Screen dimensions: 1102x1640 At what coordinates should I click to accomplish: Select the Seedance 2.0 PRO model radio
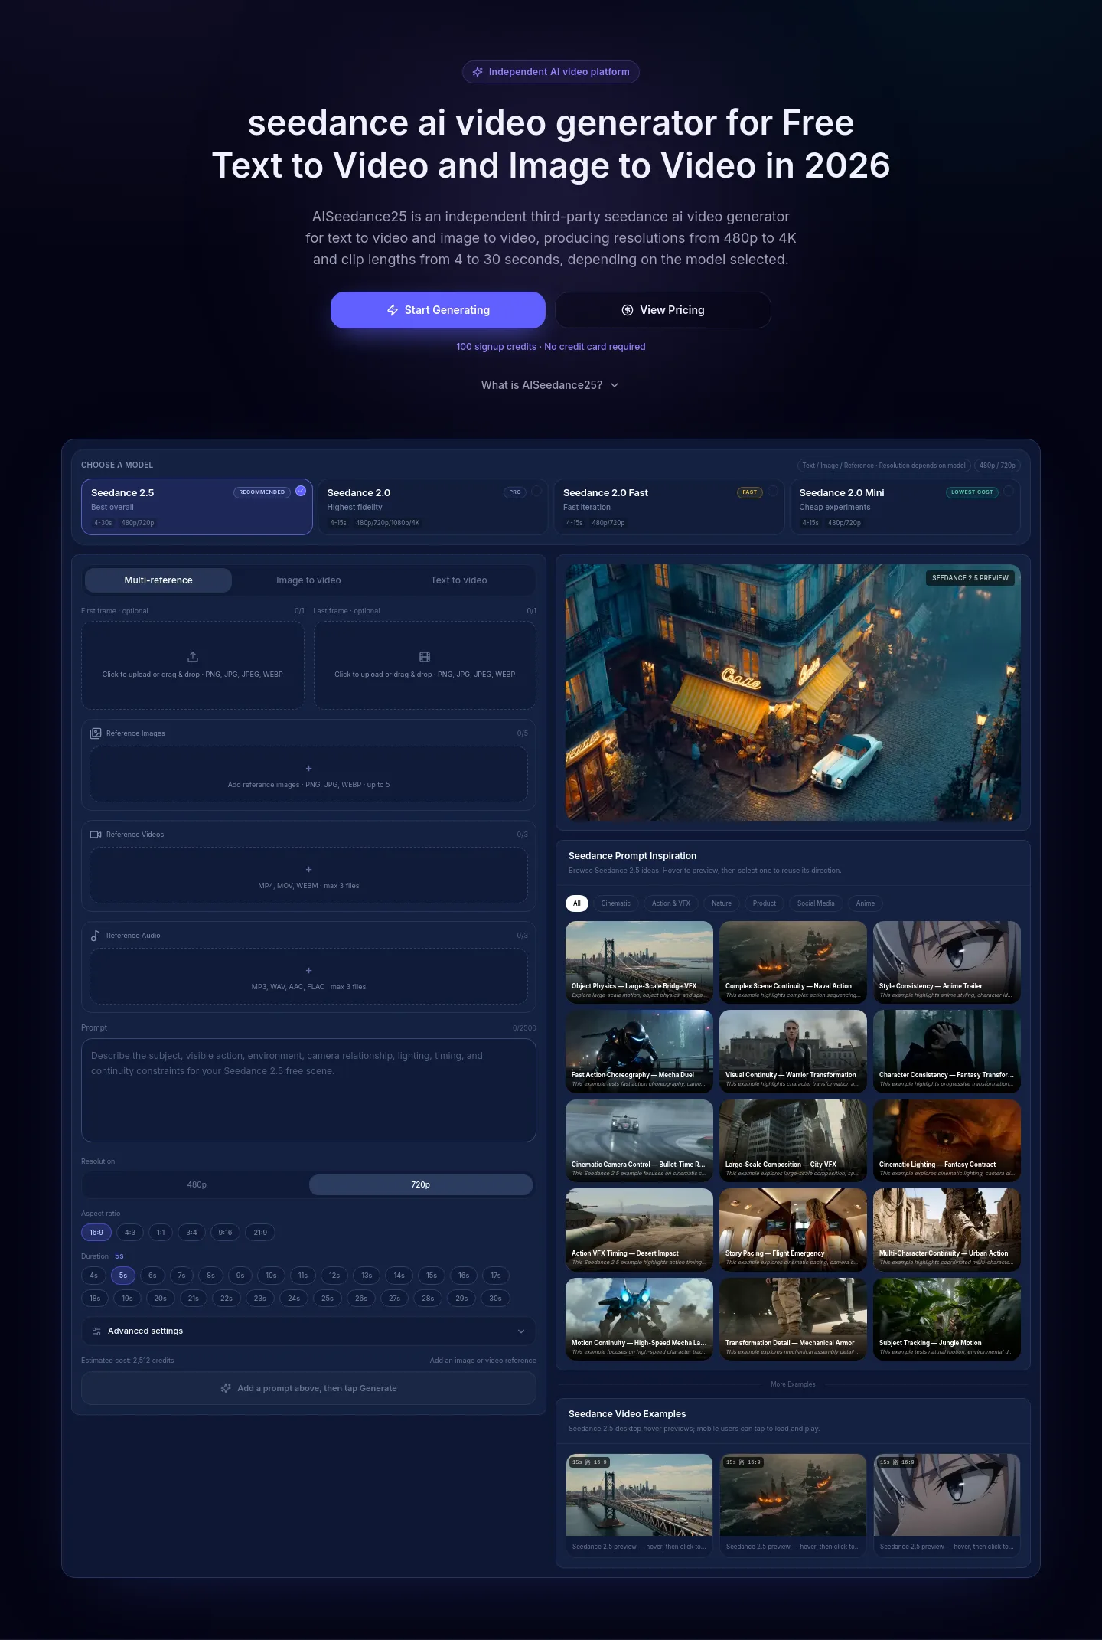pyautogui.click(x=536, y=492)
